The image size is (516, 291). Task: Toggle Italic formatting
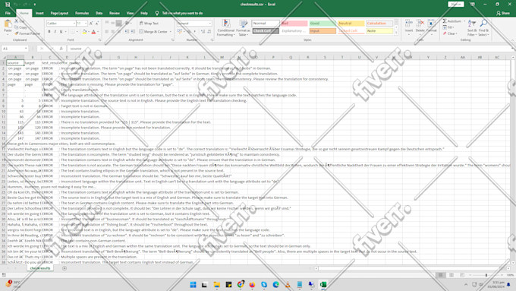(x=55, y=32)
